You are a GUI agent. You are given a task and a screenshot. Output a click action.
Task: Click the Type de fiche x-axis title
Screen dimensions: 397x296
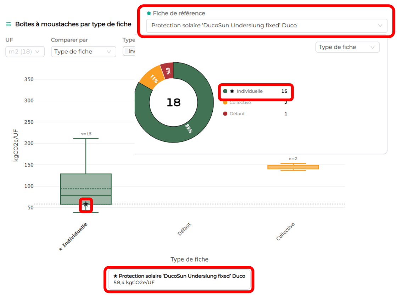coord(189,259)
